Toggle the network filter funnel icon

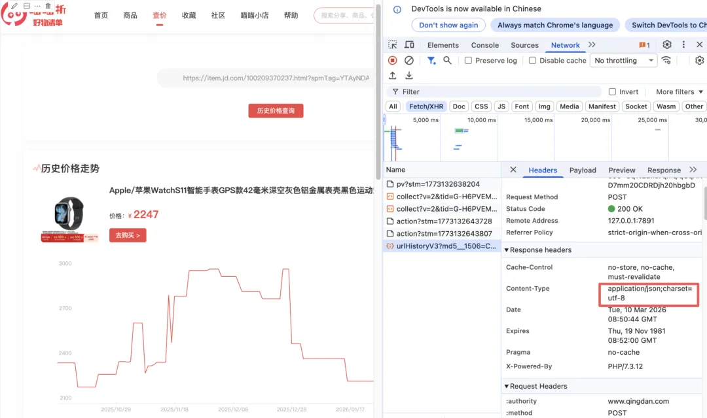coord(431,60)
